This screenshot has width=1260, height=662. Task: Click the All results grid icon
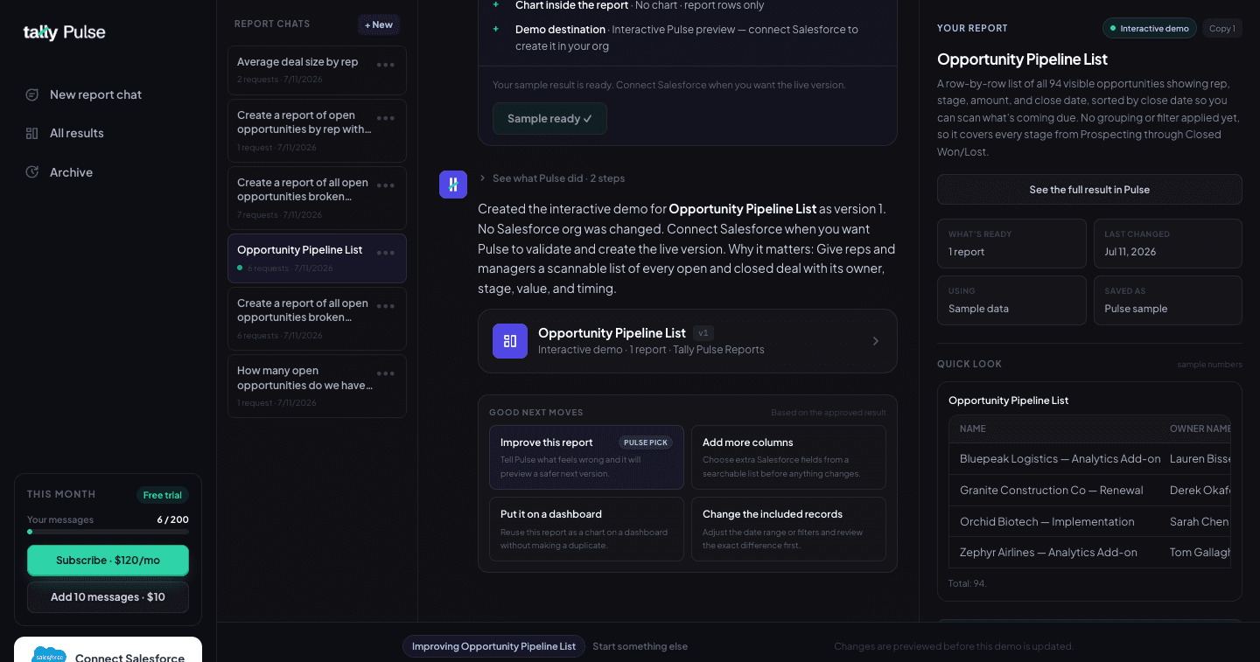coord(32,133)
